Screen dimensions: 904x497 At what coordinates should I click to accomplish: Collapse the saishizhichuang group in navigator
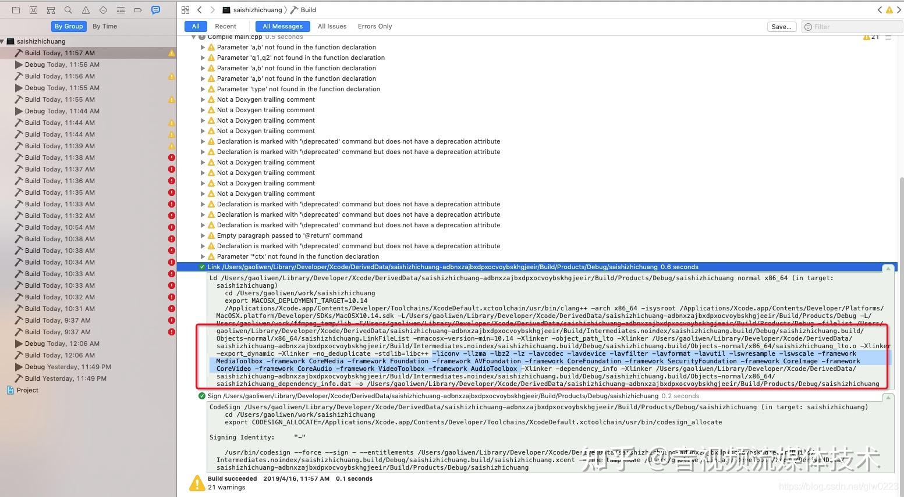click(x=3, y=41)
